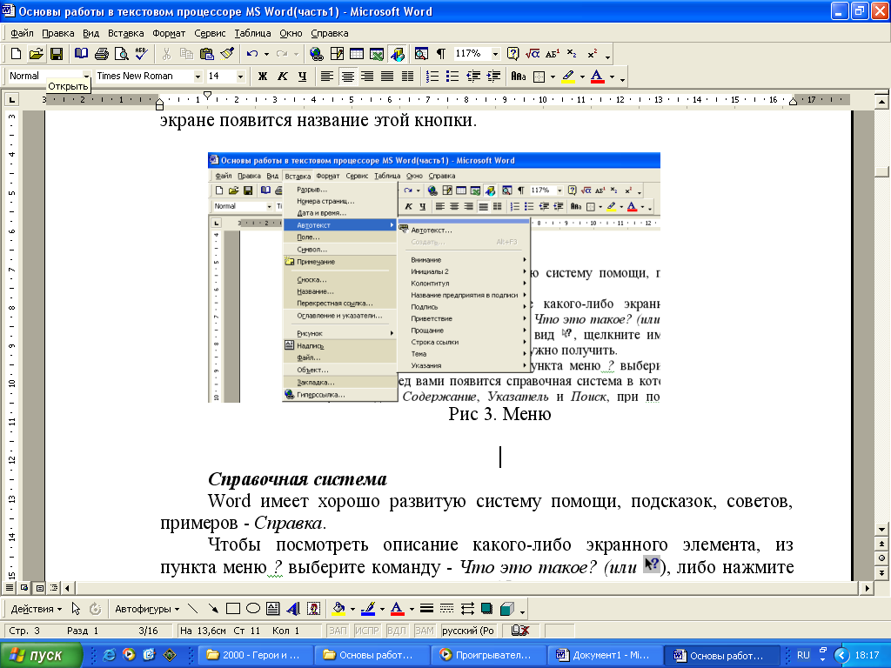
Task: Align paragraph to the left
Action: pyautogui.click(x=327, y=77)
